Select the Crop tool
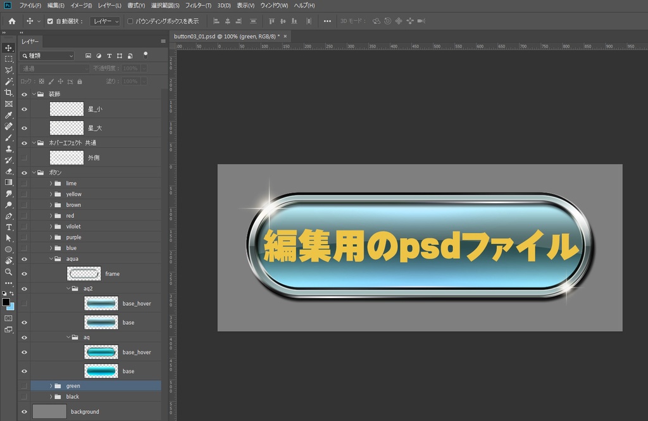The width and height of the screenshot is (648, 421). pos(9,92)
